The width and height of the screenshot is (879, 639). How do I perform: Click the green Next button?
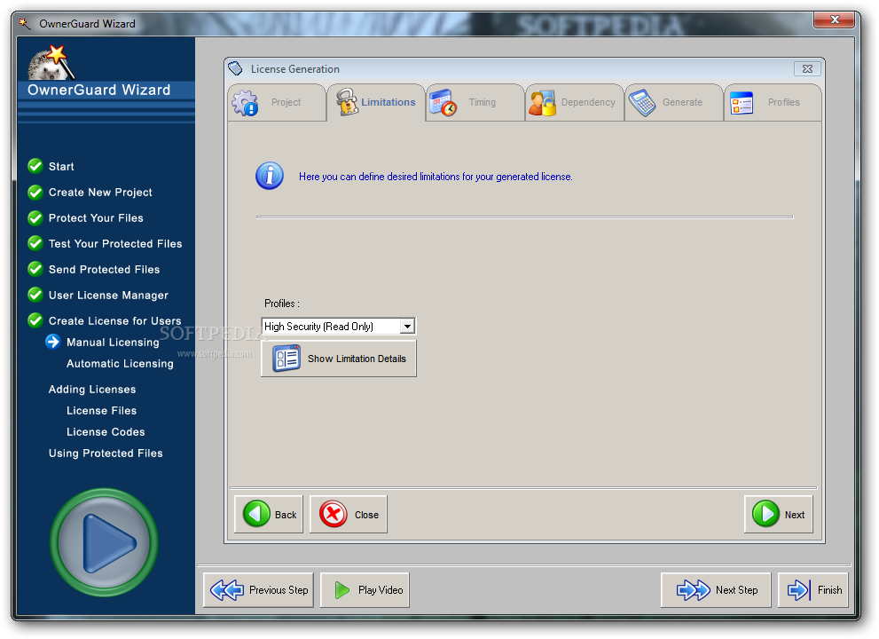(779, 515)
